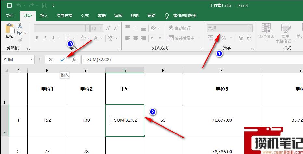The width and height of the screenshot is (303, 154).
Task: Click the Decrease Decimal icon
Action: [249, 38]
